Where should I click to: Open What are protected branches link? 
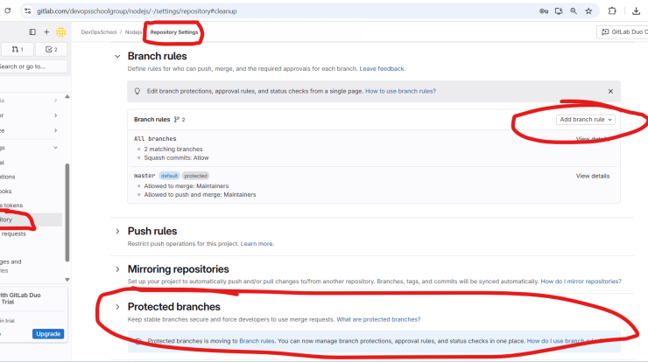point(378,319)
